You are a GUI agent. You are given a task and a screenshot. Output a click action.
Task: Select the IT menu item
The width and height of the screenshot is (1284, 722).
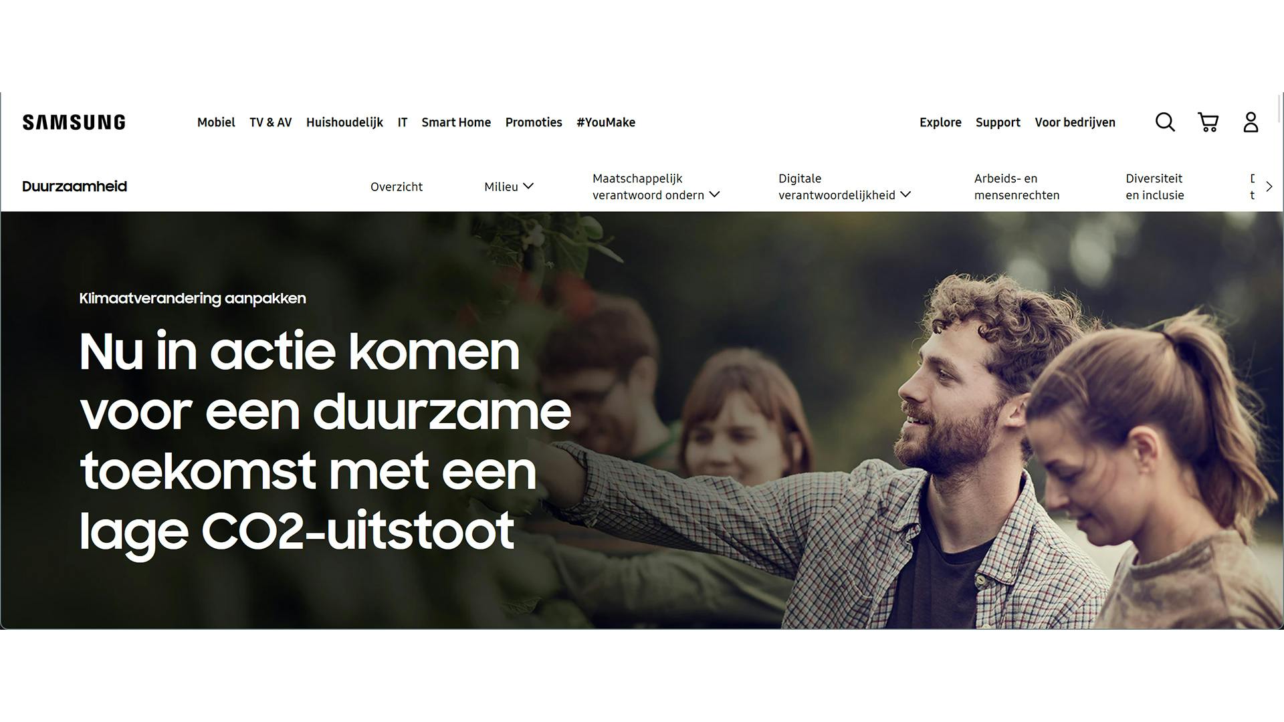(x=403, y=122)
